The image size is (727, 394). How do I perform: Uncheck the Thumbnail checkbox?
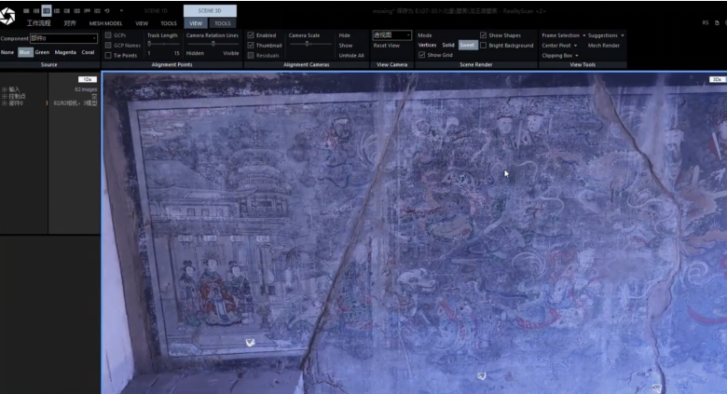[251, 45]
